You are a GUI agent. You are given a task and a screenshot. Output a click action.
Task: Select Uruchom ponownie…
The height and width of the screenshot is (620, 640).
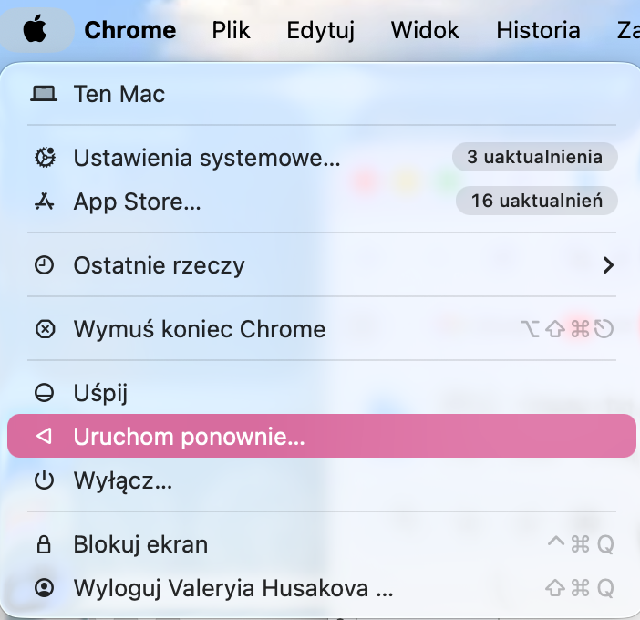(322, 436)
